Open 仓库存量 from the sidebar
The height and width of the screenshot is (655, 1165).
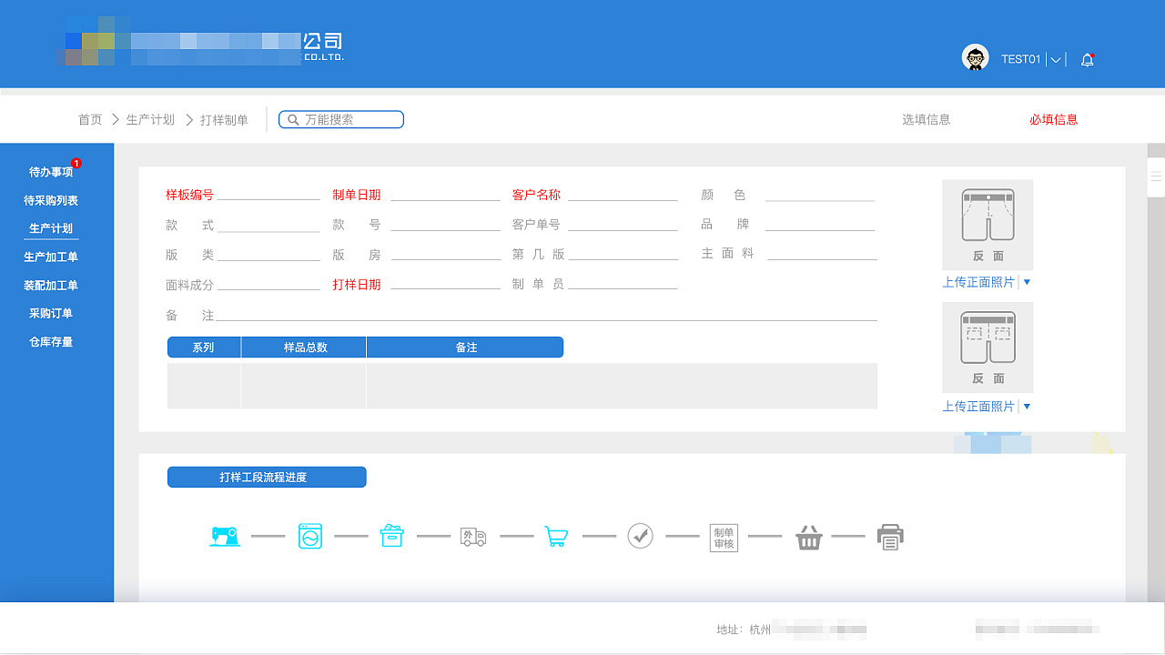[50, 342]
